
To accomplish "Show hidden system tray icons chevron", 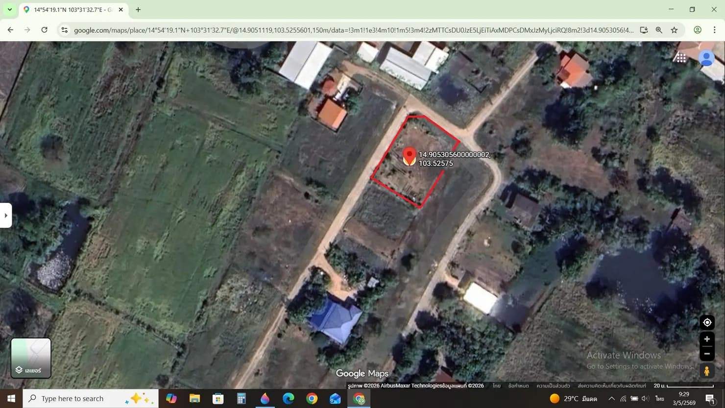I will [611, 399].
